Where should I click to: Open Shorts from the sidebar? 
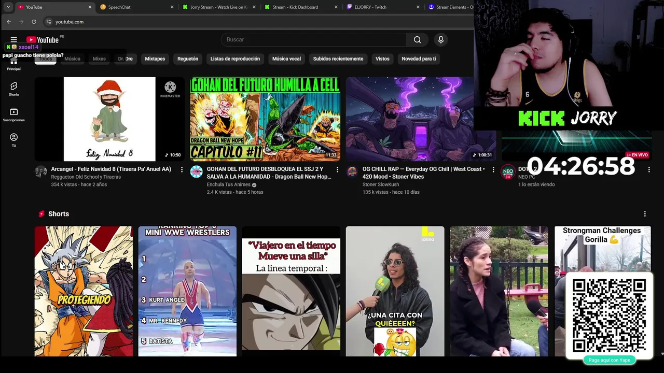[x=14, y=89]
